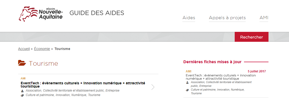Open the Économie breadcrumb link
The width and height of the screenshot is (289, 98).
tap(42, 49)
